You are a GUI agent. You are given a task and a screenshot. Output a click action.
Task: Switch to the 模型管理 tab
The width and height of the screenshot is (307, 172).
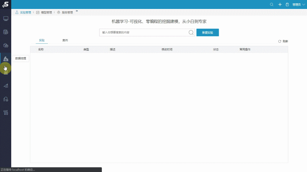pyautogui.click(x=44, y=12)
